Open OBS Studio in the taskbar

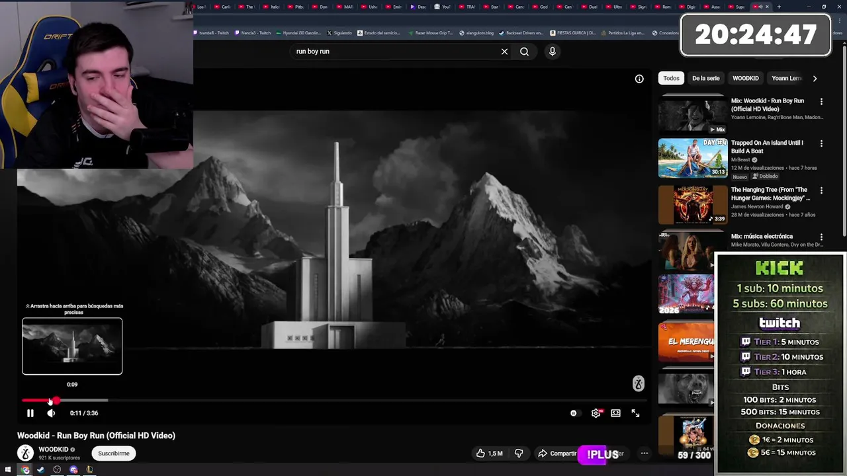(57, 470)
